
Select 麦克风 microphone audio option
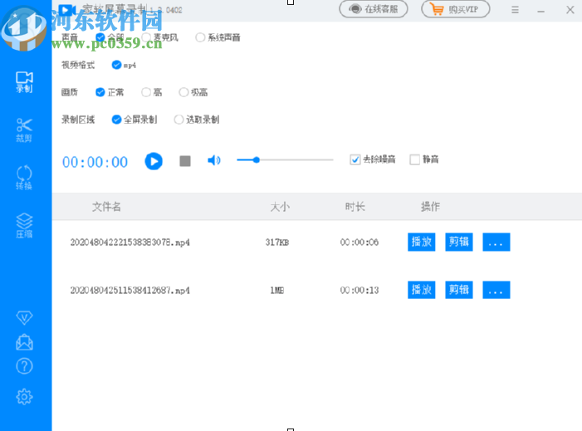coord(147,37)
